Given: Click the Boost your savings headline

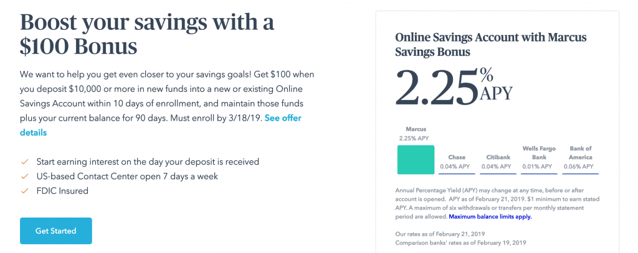Looking at the screenshot, I should click(x=147, y=35).
